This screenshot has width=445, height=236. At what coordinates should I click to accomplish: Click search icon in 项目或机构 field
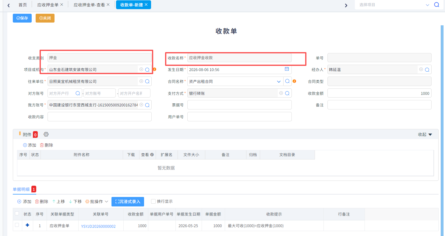(147, 70)
